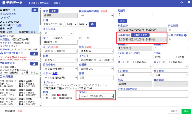
Task: Click the P使用 points input field
Action: tap(135, 57)
